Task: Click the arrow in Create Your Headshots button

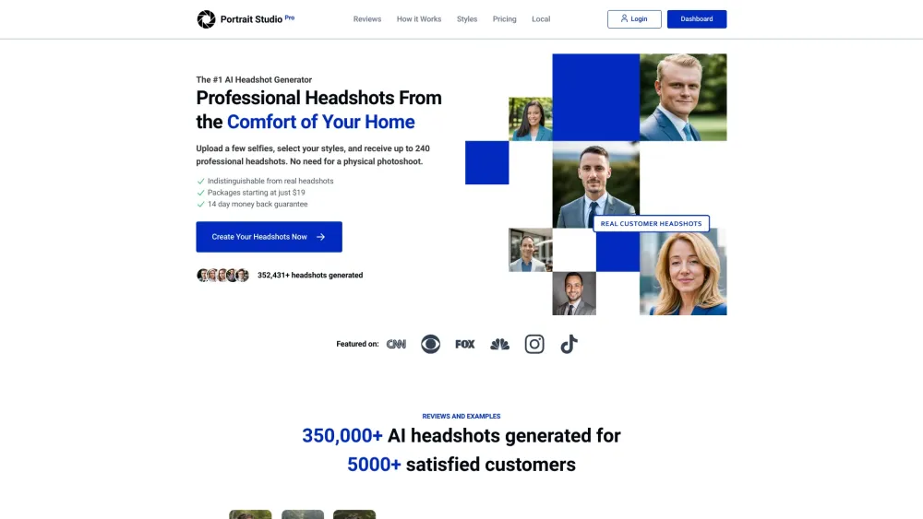Action: tap(321, 237)
